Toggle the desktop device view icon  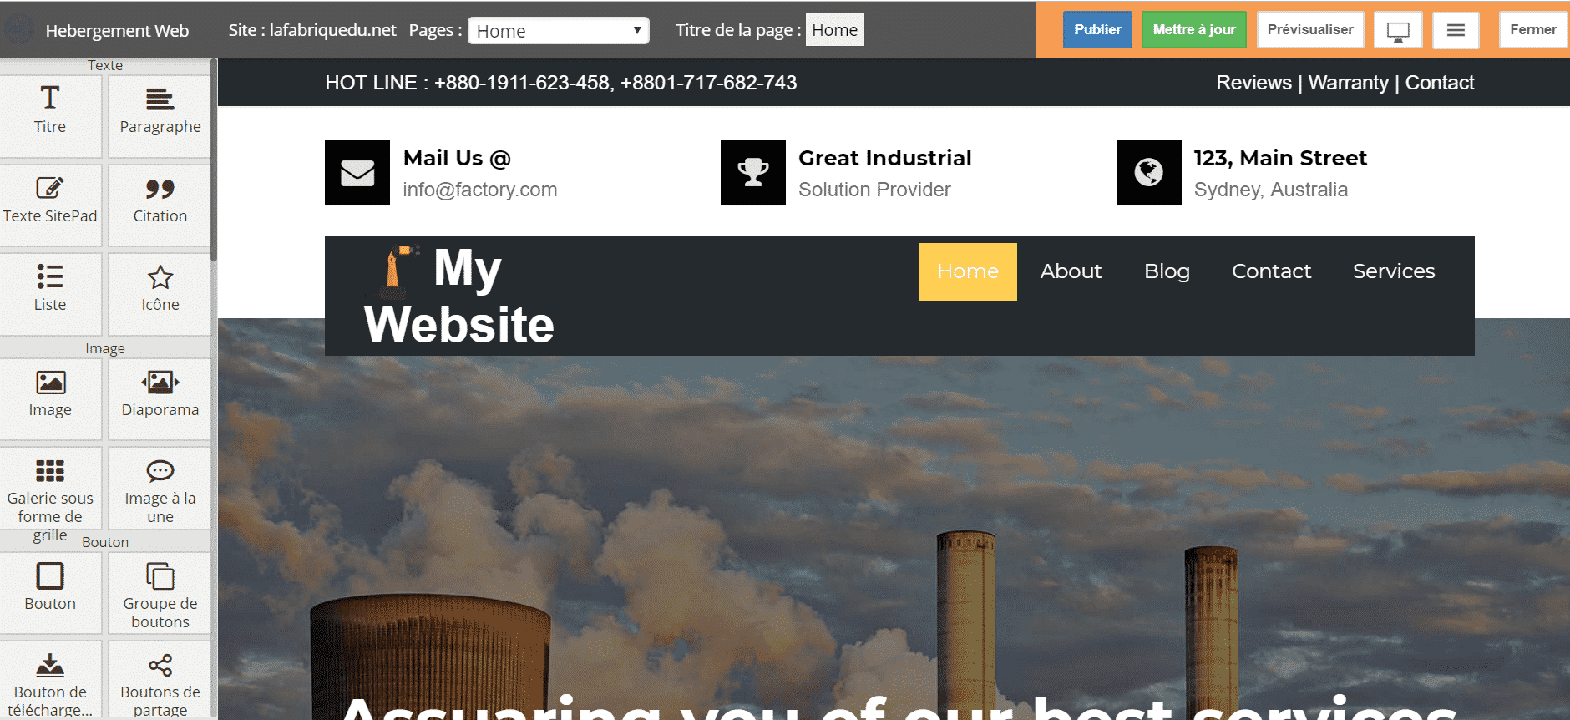click(1398, 31)
